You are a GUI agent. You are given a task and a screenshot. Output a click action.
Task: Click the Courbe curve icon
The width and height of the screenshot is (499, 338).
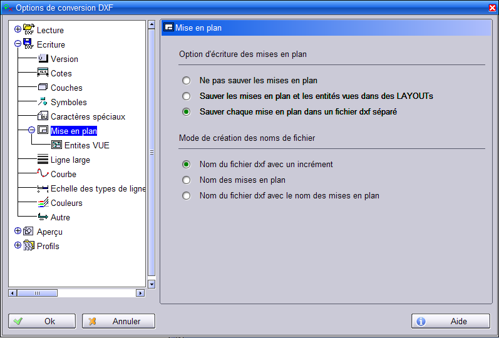click(43, 174)
